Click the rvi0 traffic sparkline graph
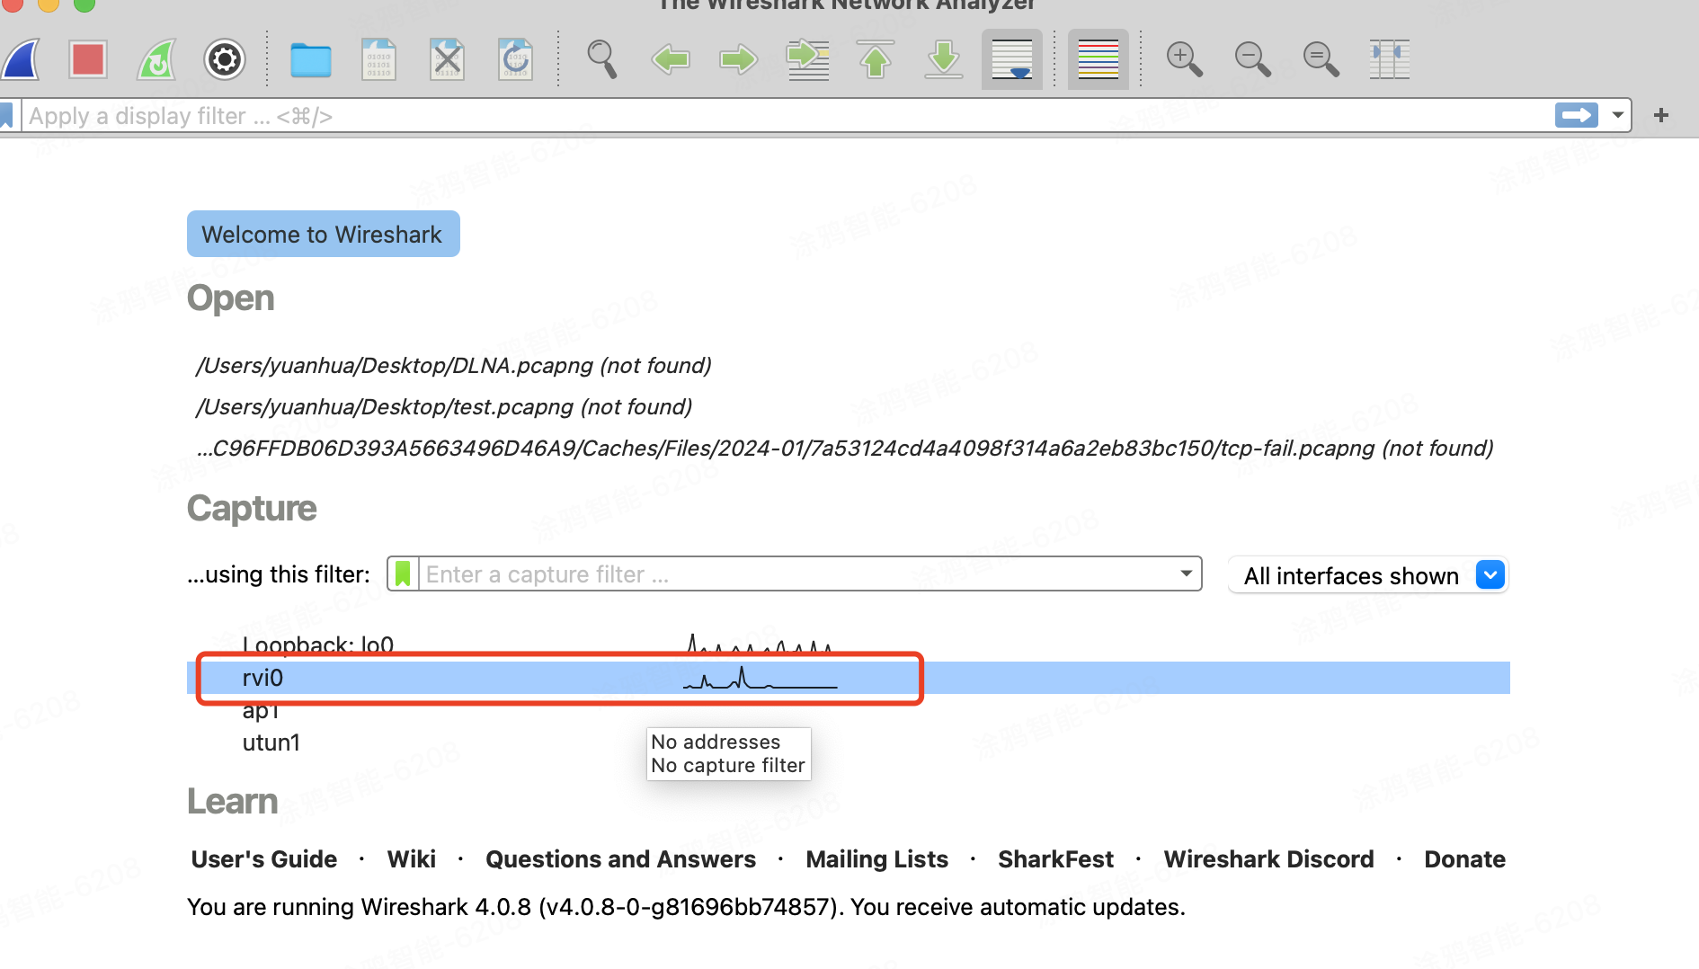The width and height of the screenshot is (1699, 969). [761, 678]
